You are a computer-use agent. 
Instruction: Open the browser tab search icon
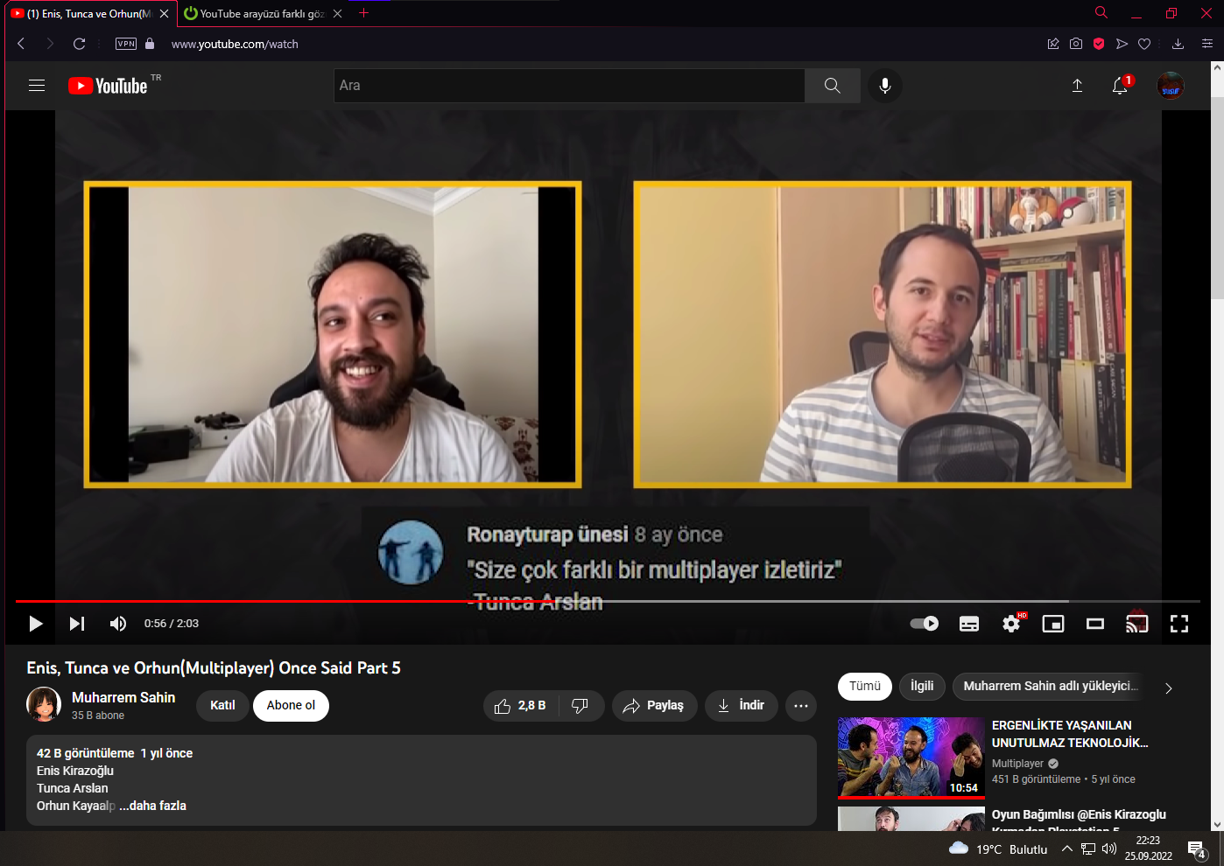pos(1101,13)
